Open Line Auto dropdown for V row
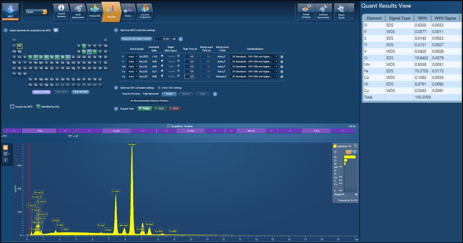463x243 pixels. [133, 61]
